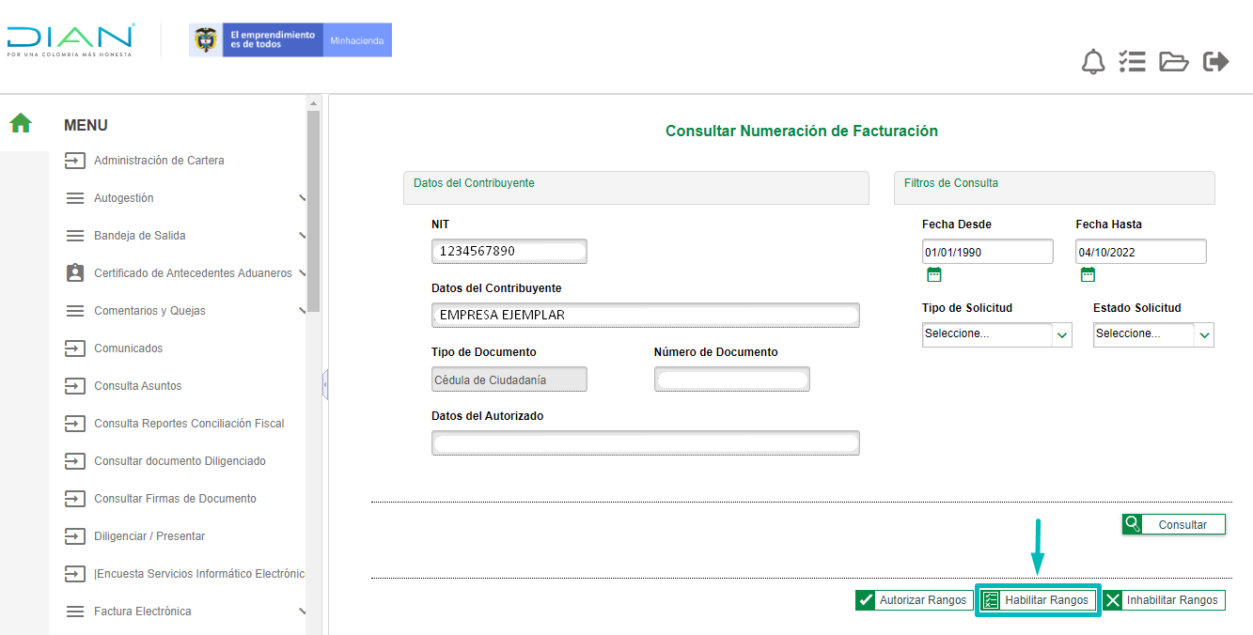
Task: Click the magnifier icon on Consultar button
Action: 1133,524
